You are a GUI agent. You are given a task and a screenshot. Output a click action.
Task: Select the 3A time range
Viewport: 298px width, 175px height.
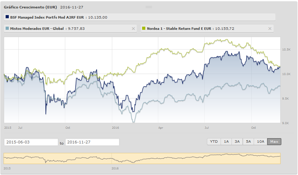[x=237, y=142]
